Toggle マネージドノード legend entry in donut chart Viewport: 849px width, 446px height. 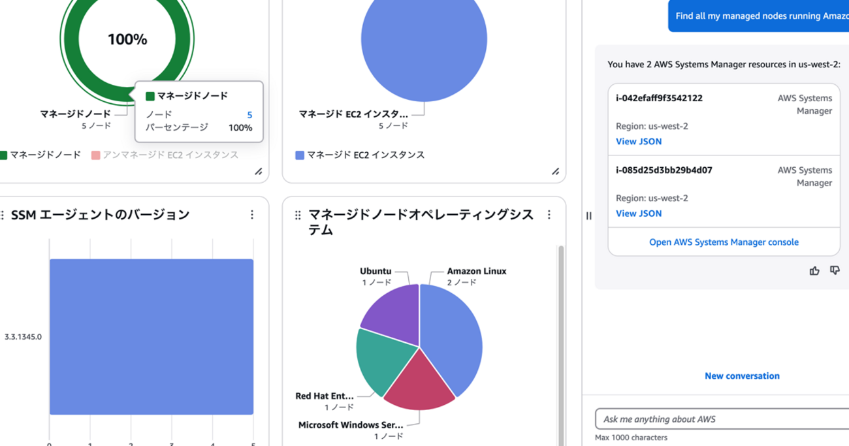(40, 155)
